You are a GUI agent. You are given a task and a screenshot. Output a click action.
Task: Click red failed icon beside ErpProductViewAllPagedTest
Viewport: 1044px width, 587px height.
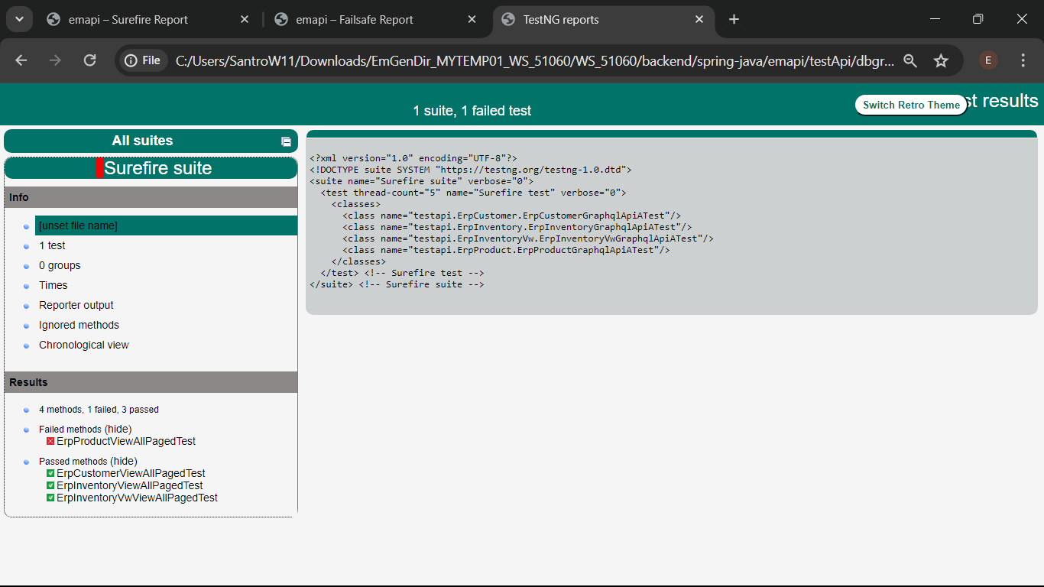click(x=50, y=441)
